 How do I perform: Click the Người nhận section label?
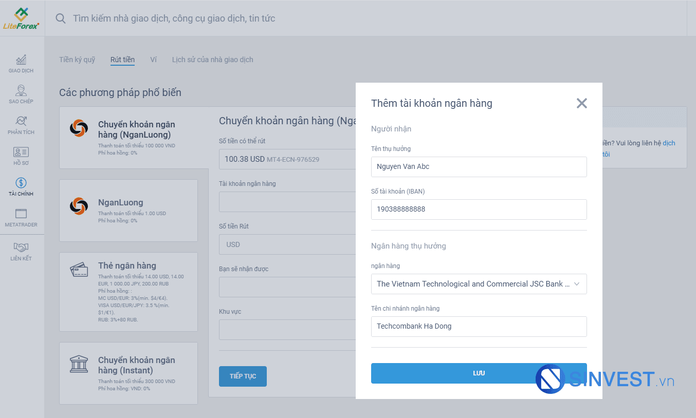pyautogui.click(x=391, y=129)
